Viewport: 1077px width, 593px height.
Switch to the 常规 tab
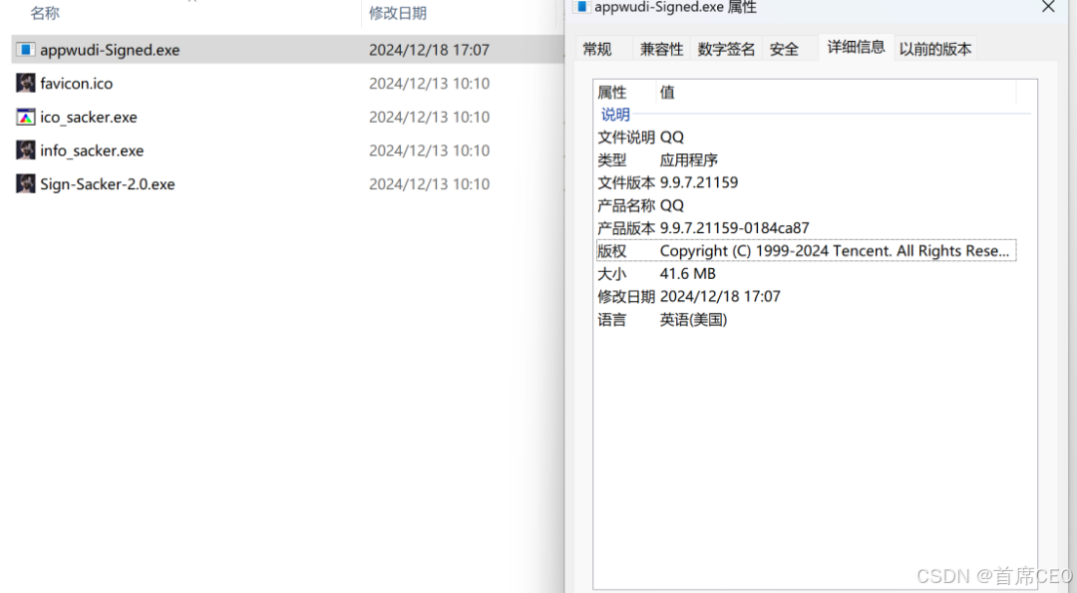click(x=597, y=49)
